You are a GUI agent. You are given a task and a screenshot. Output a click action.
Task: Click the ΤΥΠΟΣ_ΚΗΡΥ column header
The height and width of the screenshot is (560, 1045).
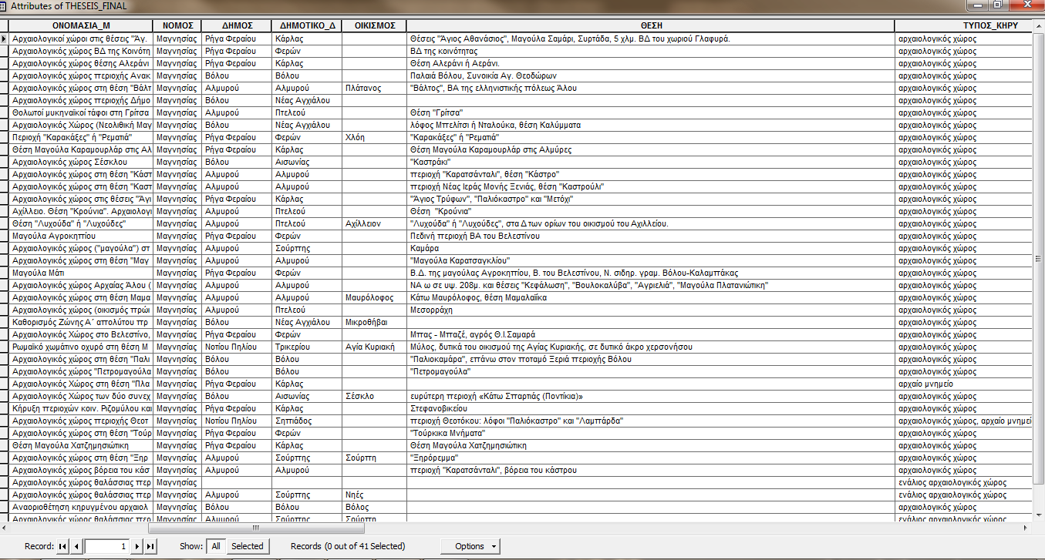pyautogui.click(x=964, y=25)
